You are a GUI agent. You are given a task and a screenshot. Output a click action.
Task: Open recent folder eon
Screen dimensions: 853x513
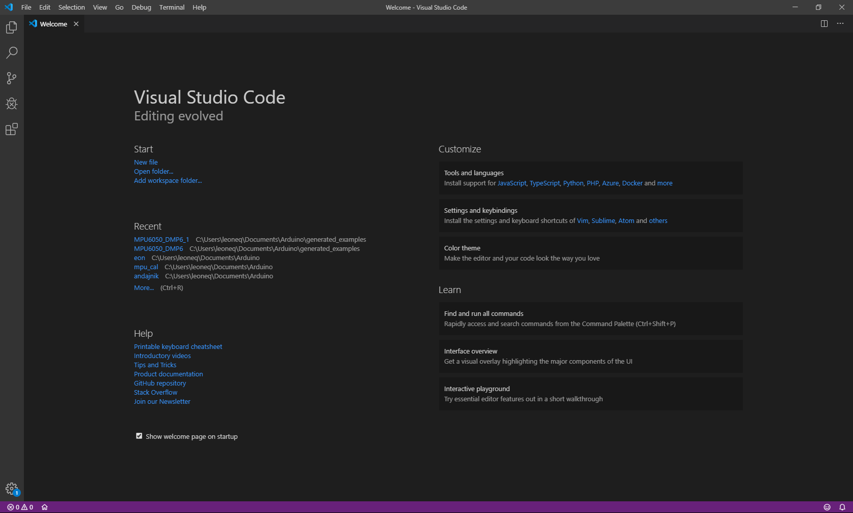(x=140, y=258)
